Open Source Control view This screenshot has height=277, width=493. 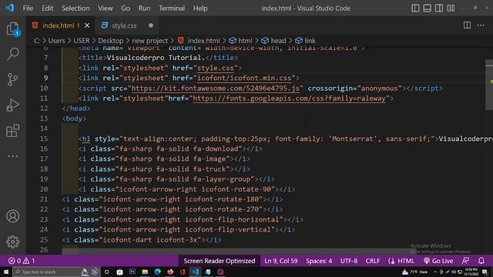[13, 79]
